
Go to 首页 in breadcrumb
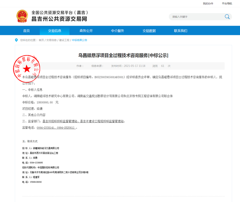(41, 40)
